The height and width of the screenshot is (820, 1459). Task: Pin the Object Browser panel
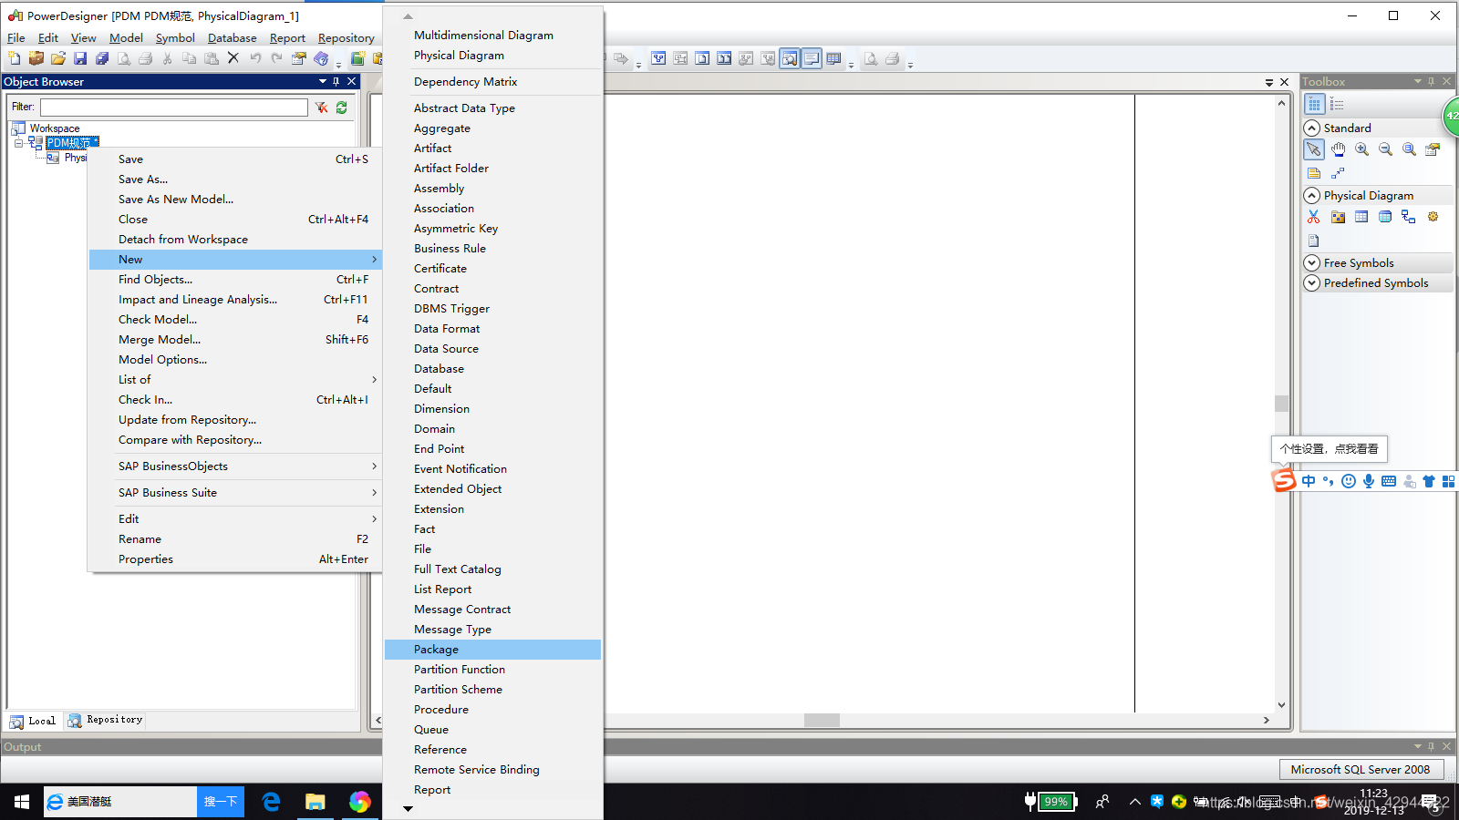coord(336,81)
